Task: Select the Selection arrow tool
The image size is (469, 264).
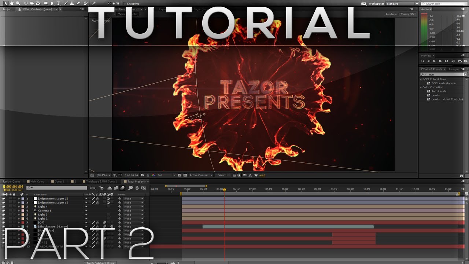Action: [x=5, y=3]
